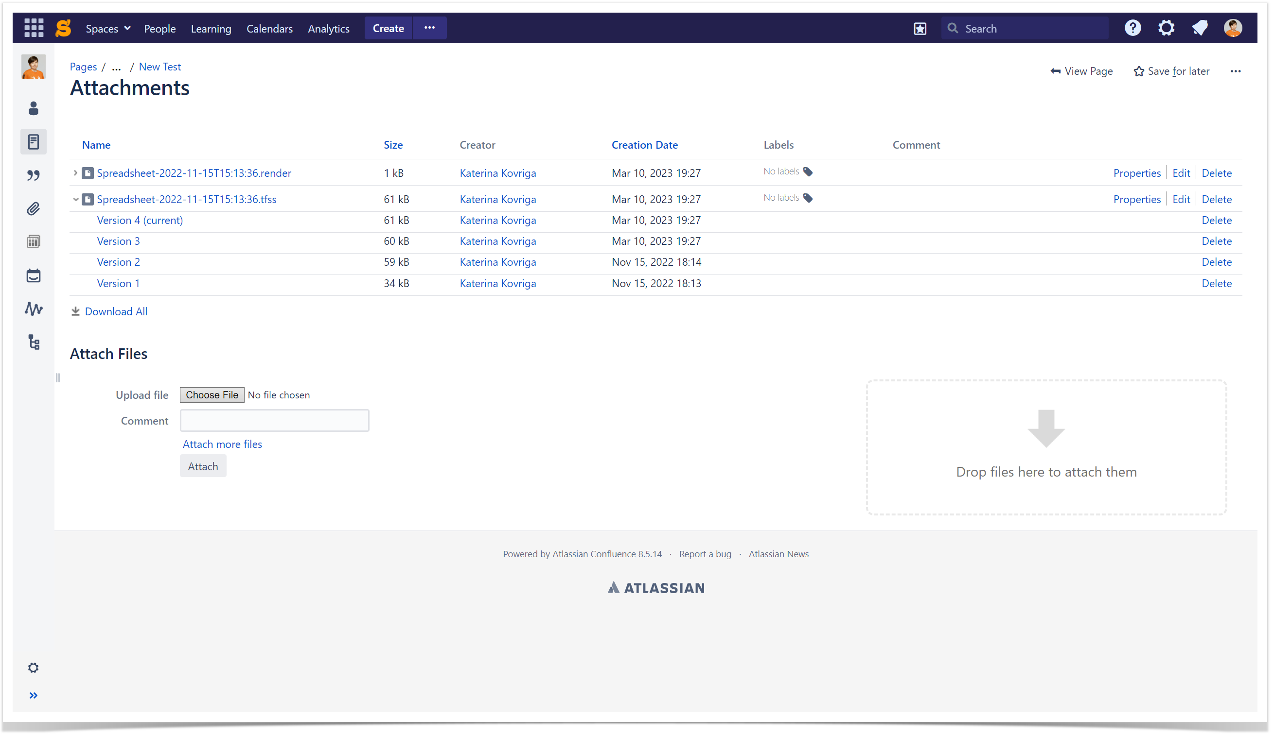
Task: Open the Spaces dropdown menu
Action: (107, 29)
